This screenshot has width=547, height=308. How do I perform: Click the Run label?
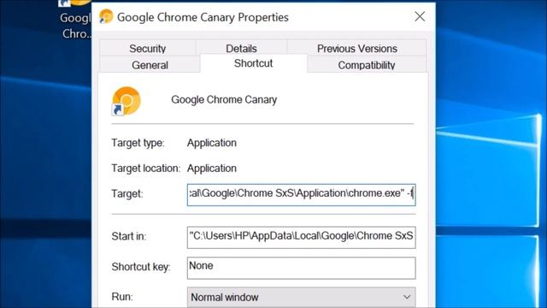pyautogui.click(x=122, y=297)
